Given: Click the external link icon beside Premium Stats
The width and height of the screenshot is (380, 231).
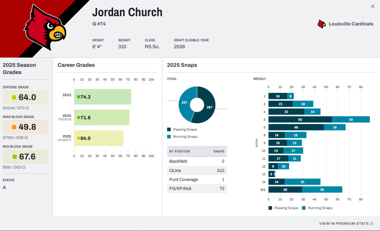Looking at the screenshot, I should [372, 223].
